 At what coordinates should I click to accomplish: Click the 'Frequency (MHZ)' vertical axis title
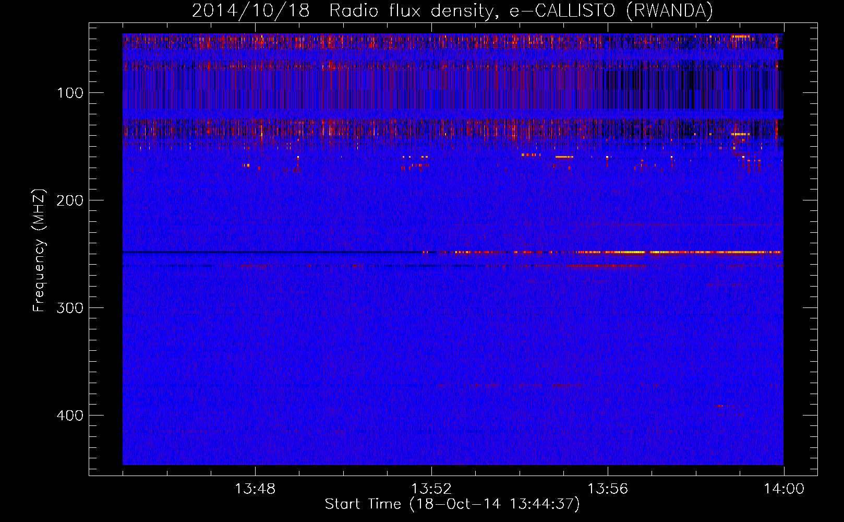click(x=39, y=251)
